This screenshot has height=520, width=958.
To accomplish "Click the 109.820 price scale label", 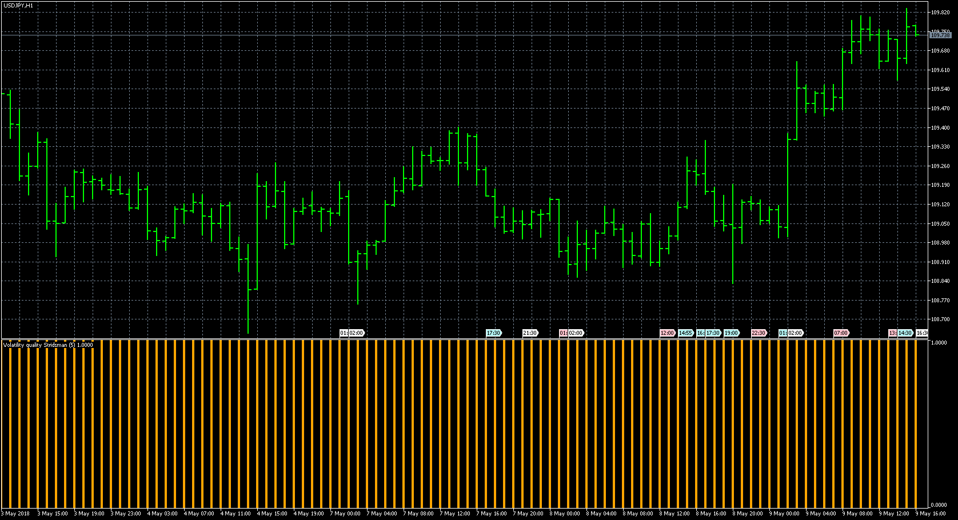I will (x=940, y=13).
